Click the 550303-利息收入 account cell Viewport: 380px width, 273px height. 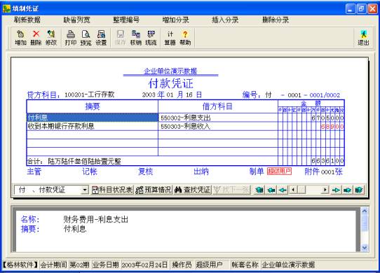click(218, 126)
